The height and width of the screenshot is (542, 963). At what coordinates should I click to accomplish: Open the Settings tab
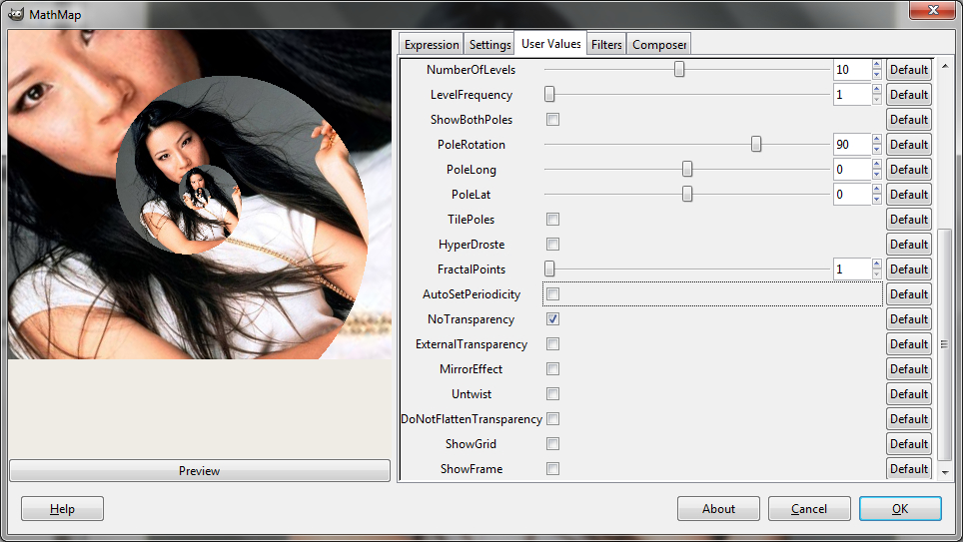pos(489,44)
